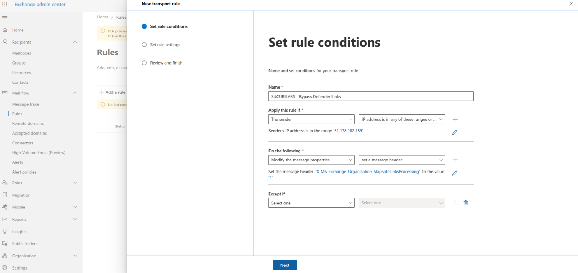Image resolution: width=578 pixels, height=273 pixels.
Task: Open Rules in the sidebar
Action: point(17,114)
